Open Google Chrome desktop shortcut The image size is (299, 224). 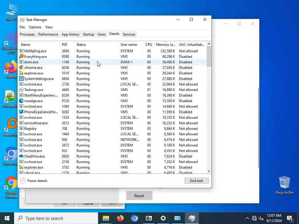[x=11, y=187]
